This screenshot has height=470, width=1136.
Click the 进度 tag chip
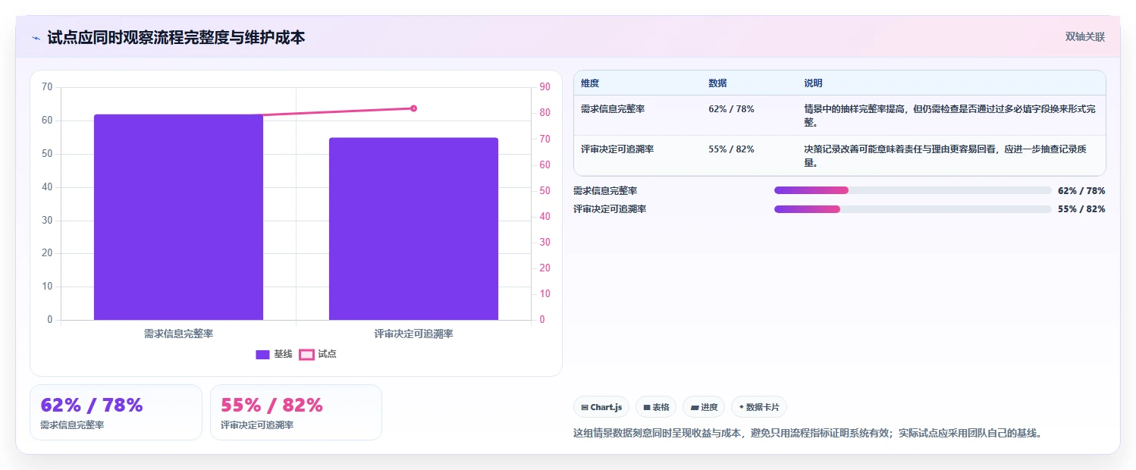click(x=704, y=407)
